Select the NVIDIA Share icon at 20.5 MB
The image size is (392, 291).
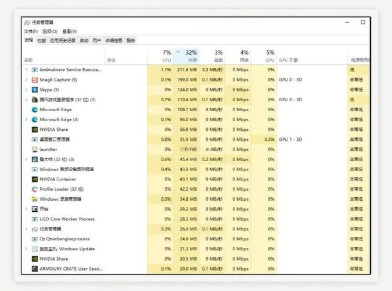pyautogui.click(x=35, y=259)
